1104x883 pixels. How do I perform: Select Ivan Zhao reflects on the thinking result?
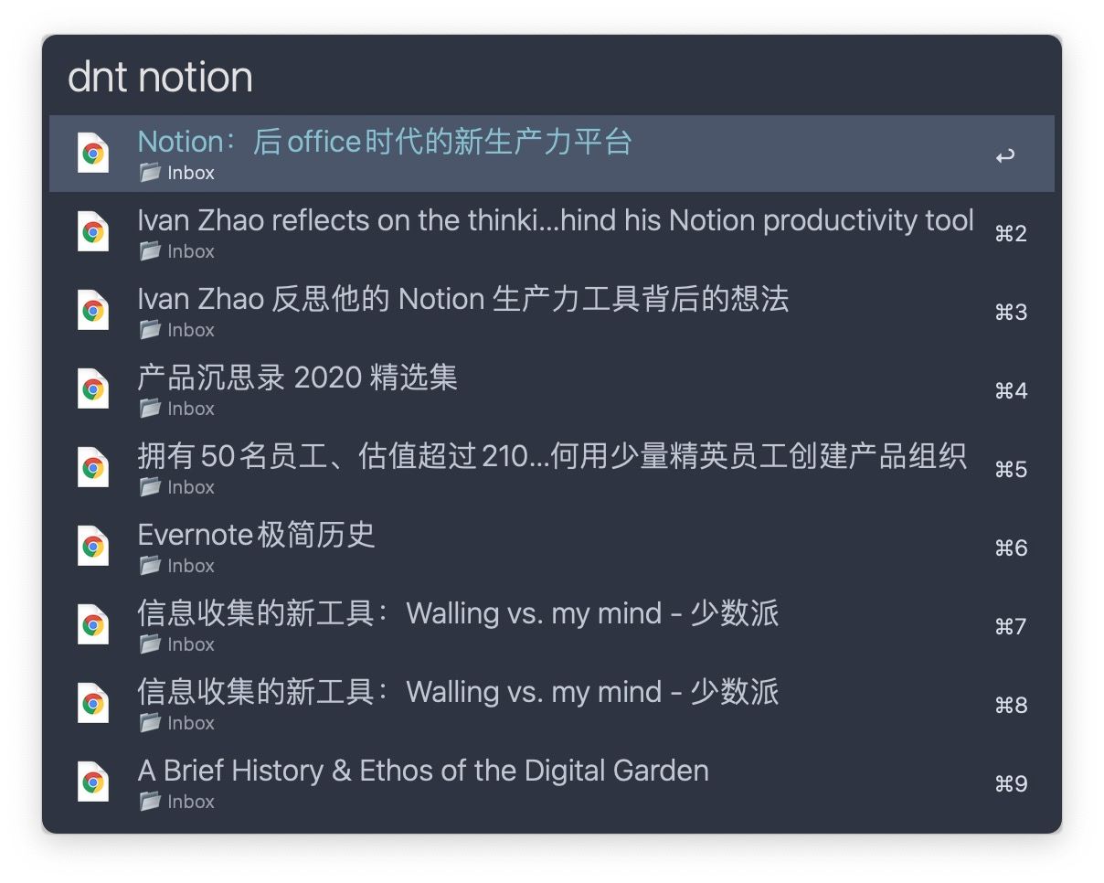point(552,232)
